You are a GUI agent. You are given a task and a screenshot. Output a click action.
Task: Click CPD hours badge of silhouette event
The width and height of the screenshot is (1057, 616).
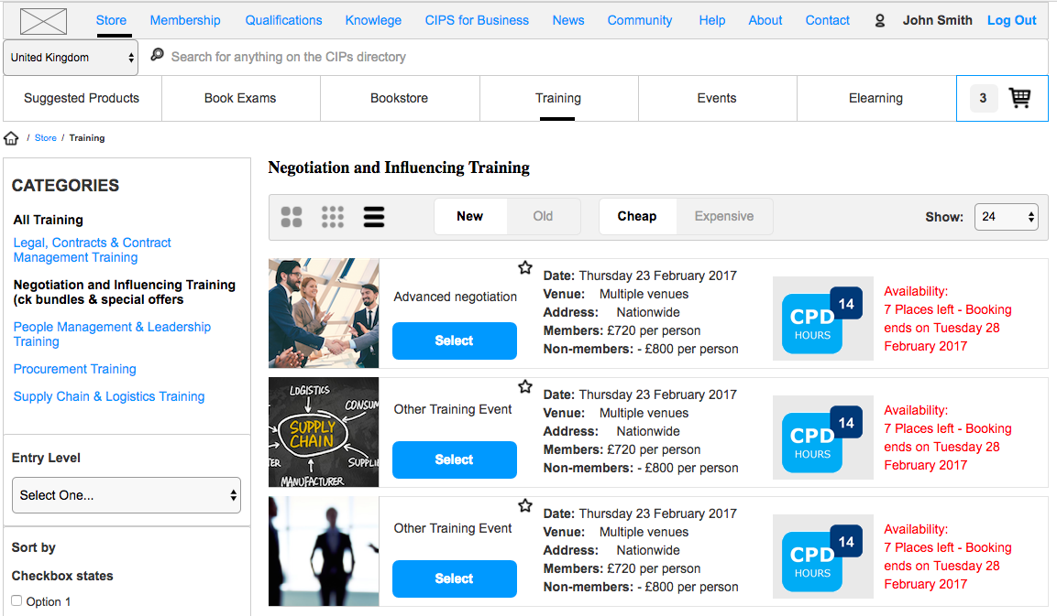pyautogui.click(x=822, y=557)
